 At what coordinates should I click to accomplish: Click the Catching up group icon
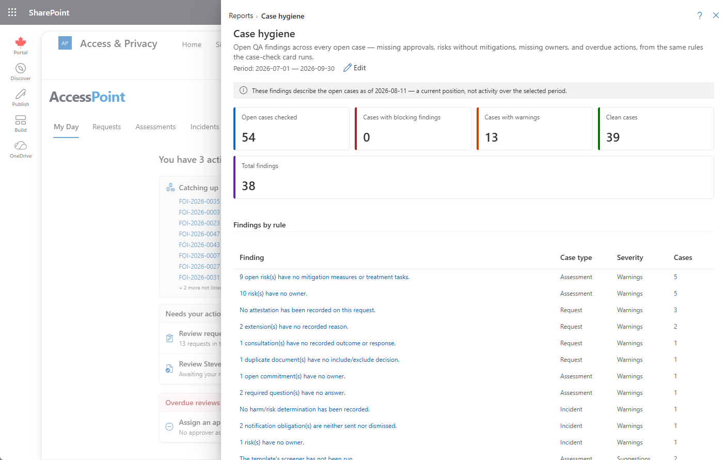pos(170,187)
